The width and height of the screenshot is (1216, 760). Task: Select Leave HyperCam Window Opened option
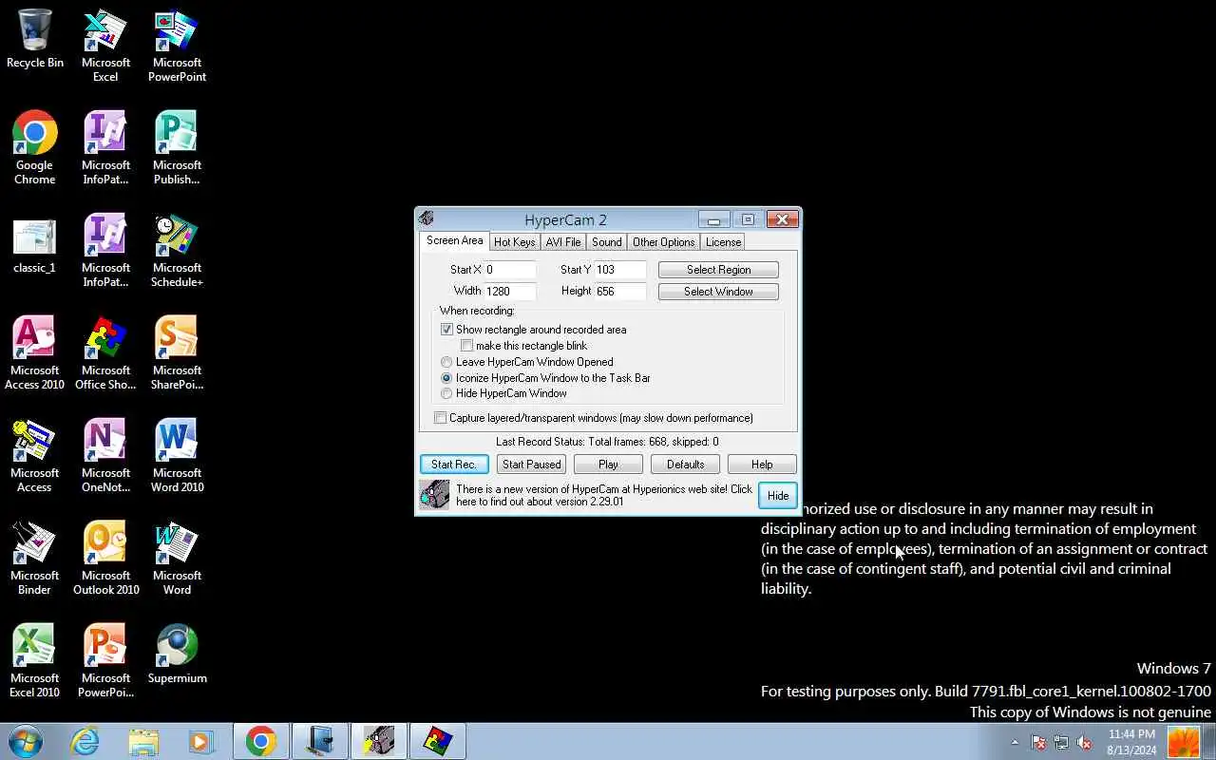click(446, 362)
